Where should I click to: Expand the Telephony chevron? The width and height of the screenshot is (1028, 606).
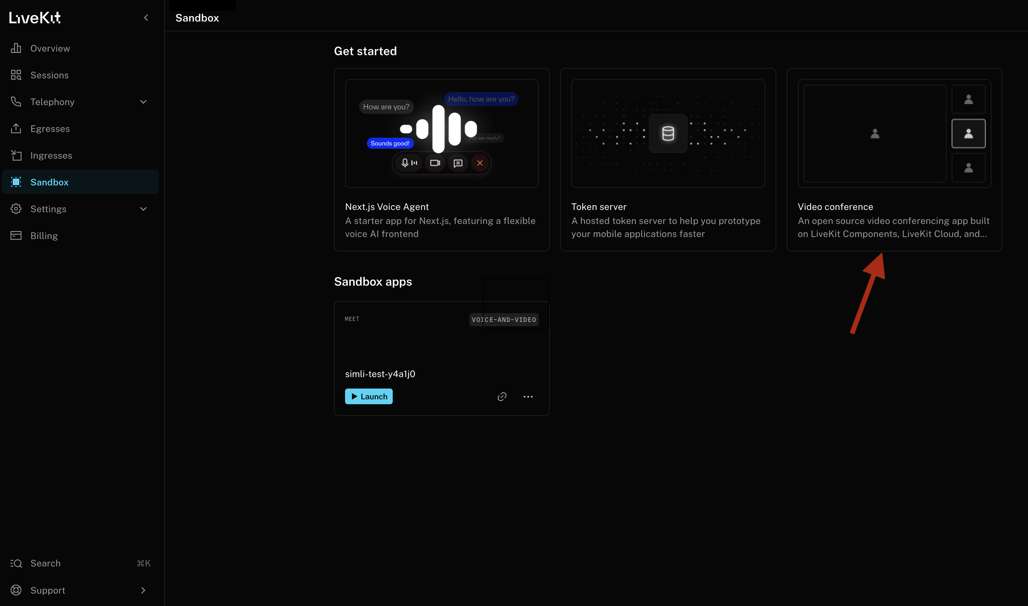click(143, 102)
